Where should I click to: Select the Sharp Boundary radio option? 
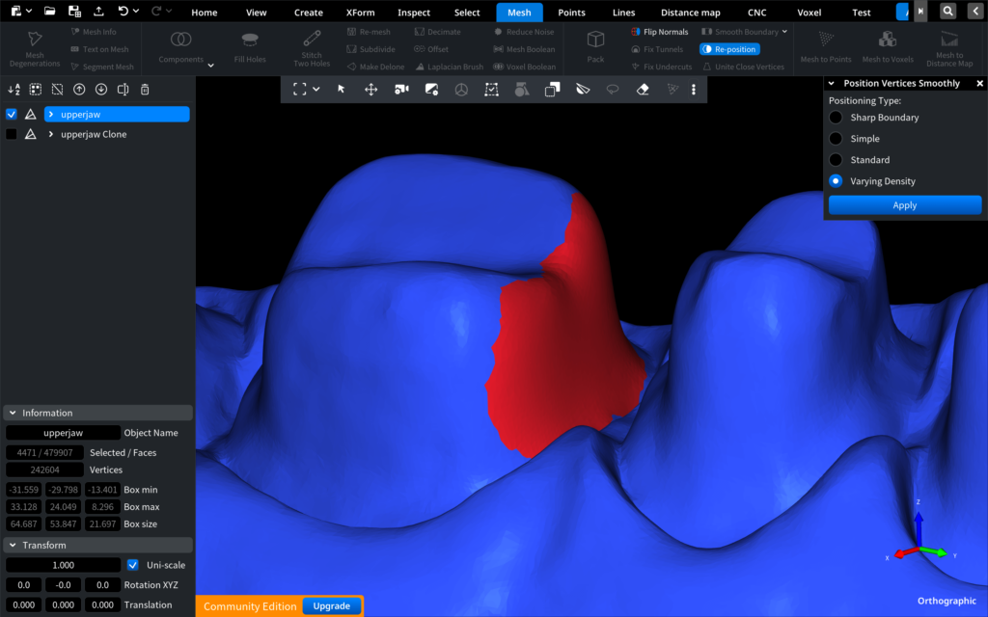click(837, 118)
